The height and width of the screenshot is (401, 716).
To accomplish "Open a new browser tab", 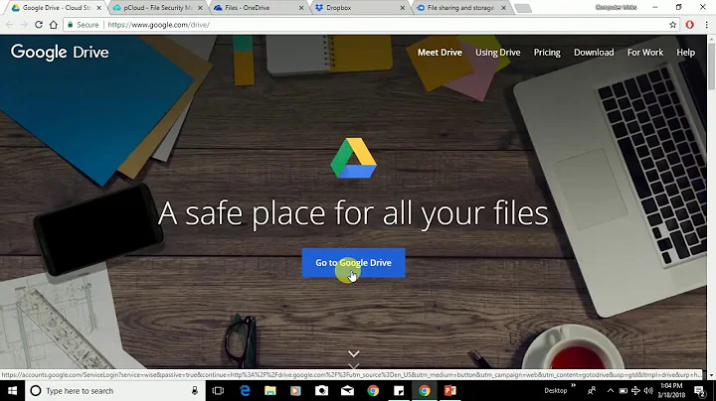I will coord(523,8).
